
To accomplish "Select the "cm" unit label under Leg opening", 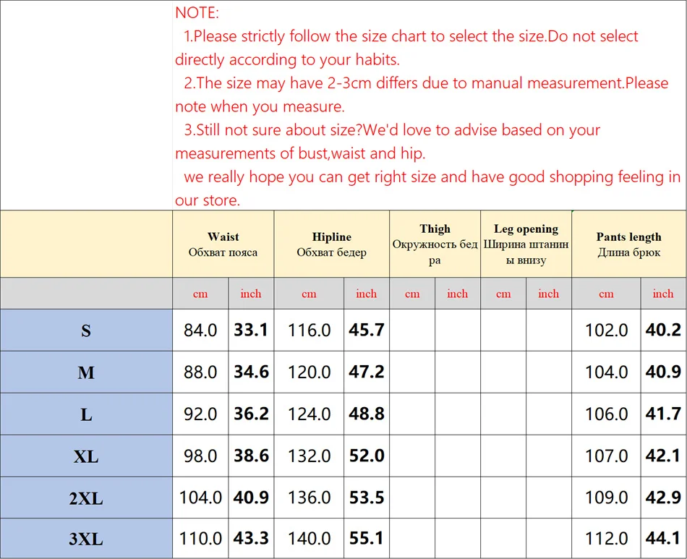I will tap(503, 294).
